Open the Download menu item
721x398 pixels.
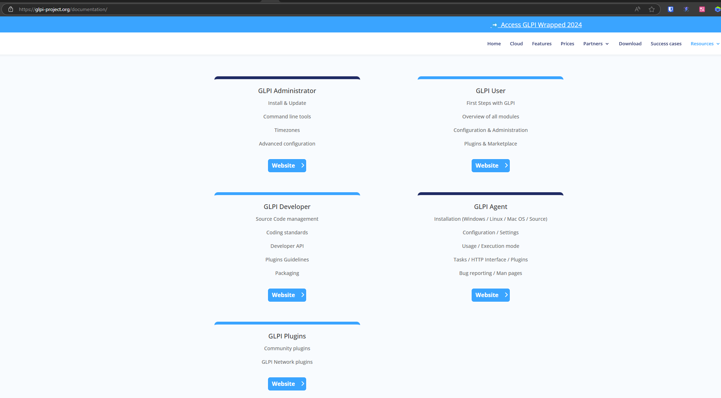coord(630,44)
